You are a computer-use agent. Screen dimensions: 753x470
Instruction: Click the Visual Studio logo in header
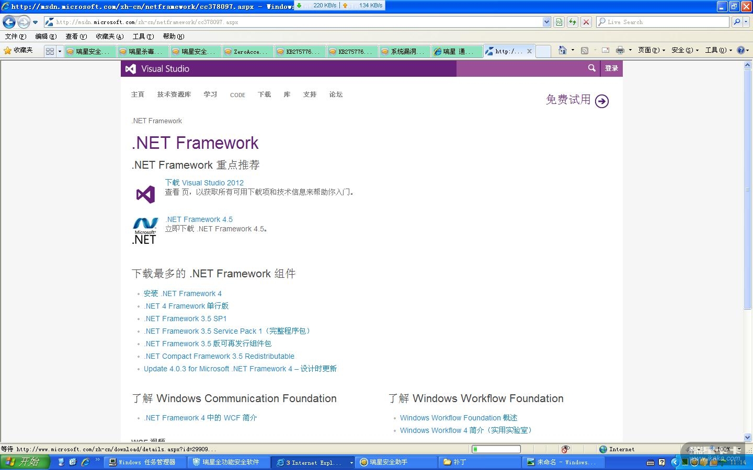(157, 68)
